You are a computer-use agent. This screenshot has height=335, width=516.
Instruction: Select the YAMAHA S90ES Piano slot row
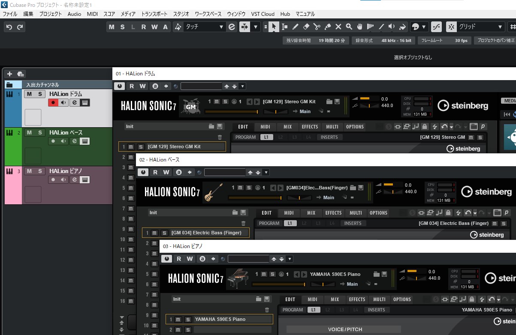pos(219,319)
